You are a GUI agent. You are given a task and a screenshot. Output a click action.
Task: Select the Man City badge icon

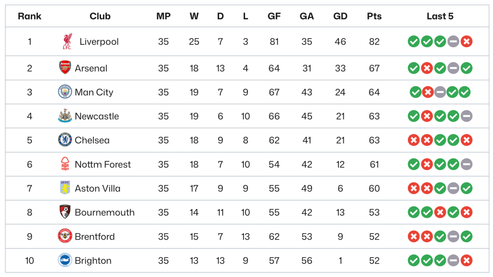pos(65,92)
